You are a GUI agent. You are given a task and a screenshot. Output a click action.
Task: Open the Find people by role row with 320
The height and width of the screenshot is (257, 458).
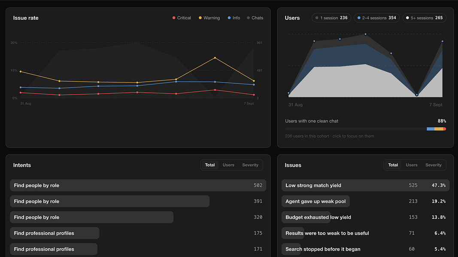138,217
